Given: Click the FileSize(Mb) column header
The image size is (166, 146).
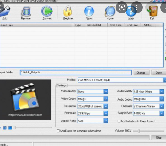Looking at the screenshot, I should pos(97,25).
